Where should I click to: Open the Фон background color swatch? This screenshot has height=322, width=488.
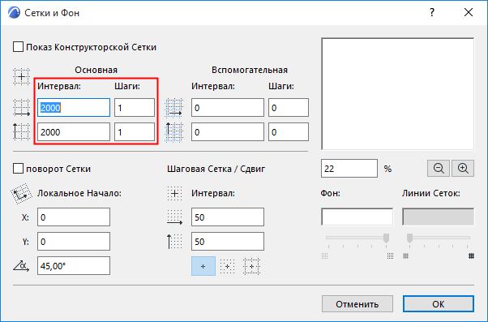coord(357,217)
